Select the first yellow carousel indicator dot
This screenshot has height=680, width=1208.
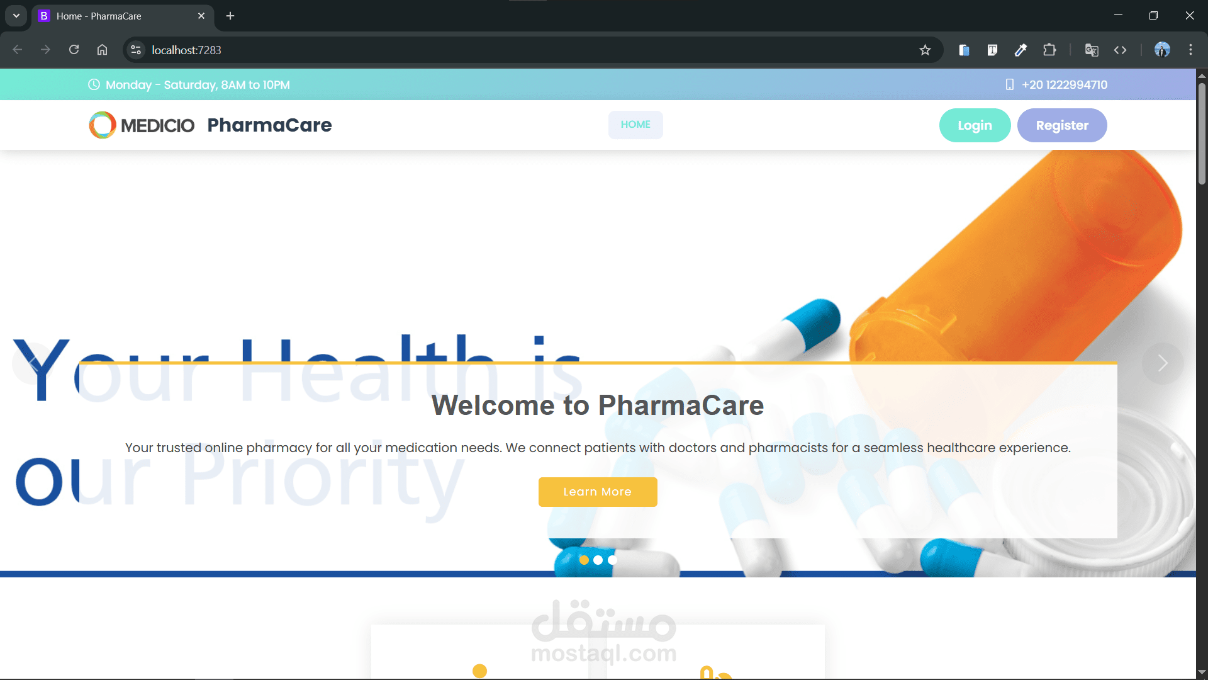(x=584, y=560)
